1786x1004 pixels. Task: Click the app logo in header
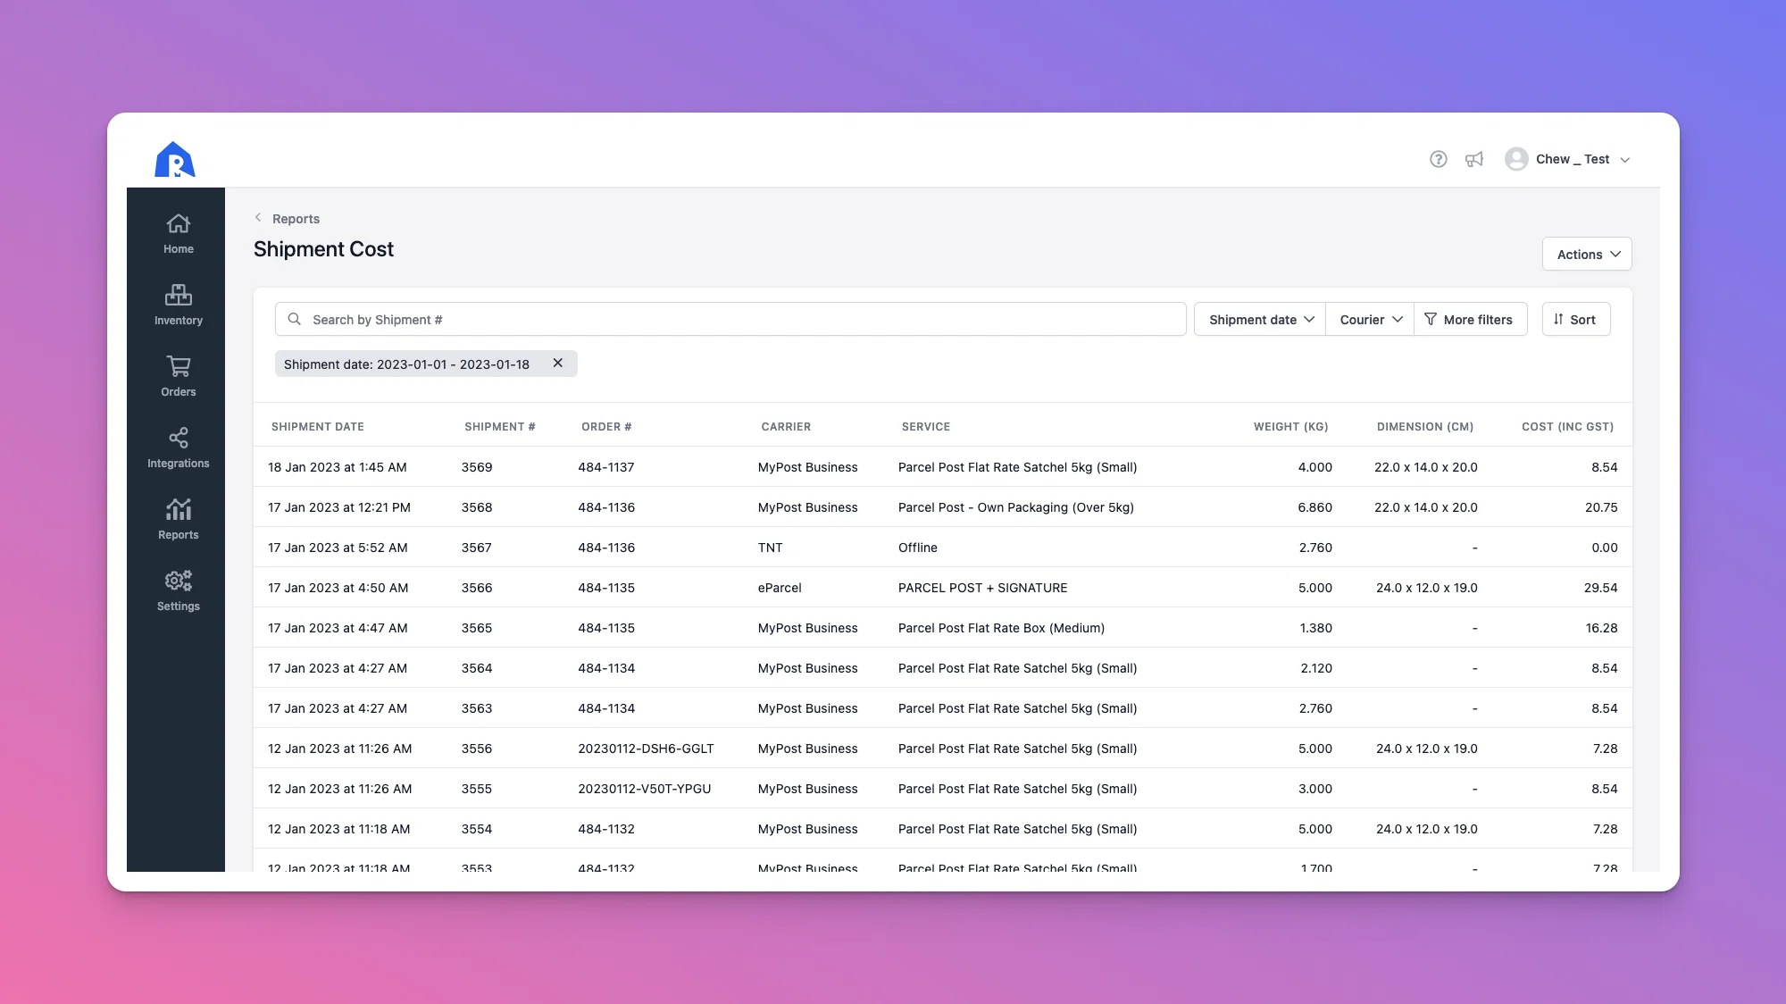point(175,159)
